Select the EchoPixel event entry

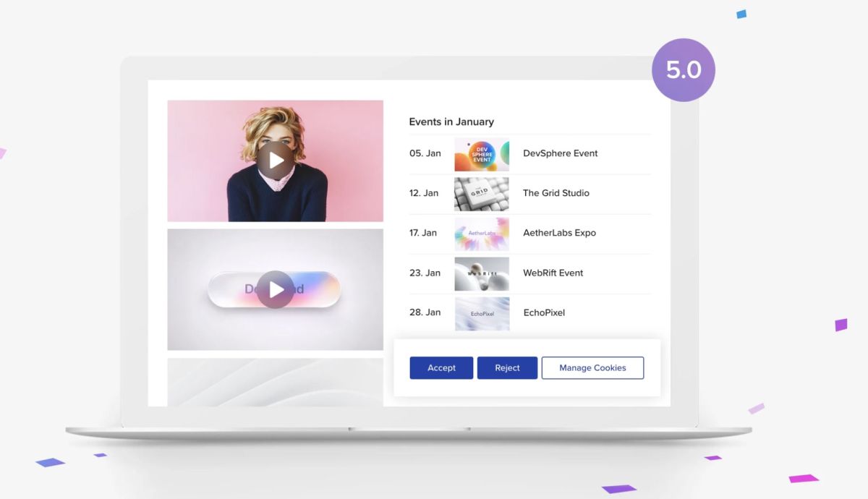(543, 312)
